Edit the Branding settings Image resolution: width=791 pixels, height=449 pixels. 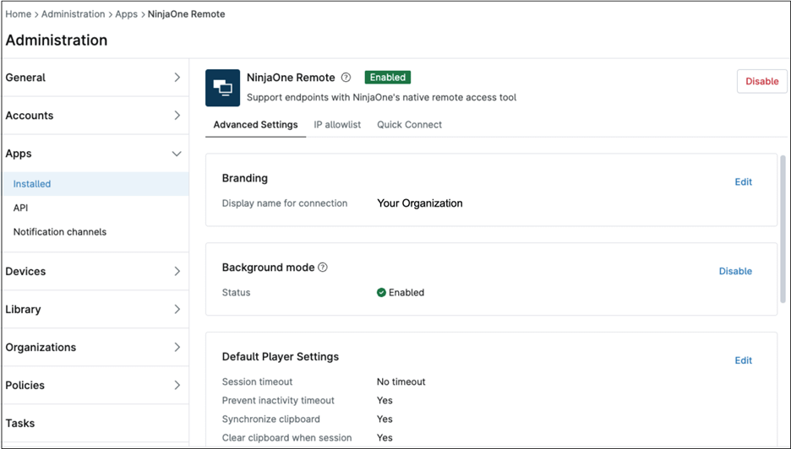743,182
